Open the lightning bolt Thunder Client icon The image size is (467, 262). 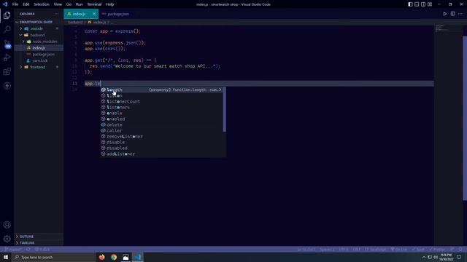(7, 86)
